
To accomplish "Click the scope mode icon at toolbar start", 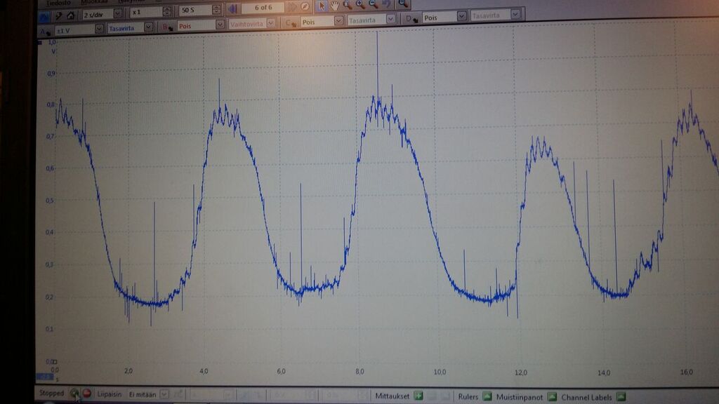I will click(x=44, y=17).
